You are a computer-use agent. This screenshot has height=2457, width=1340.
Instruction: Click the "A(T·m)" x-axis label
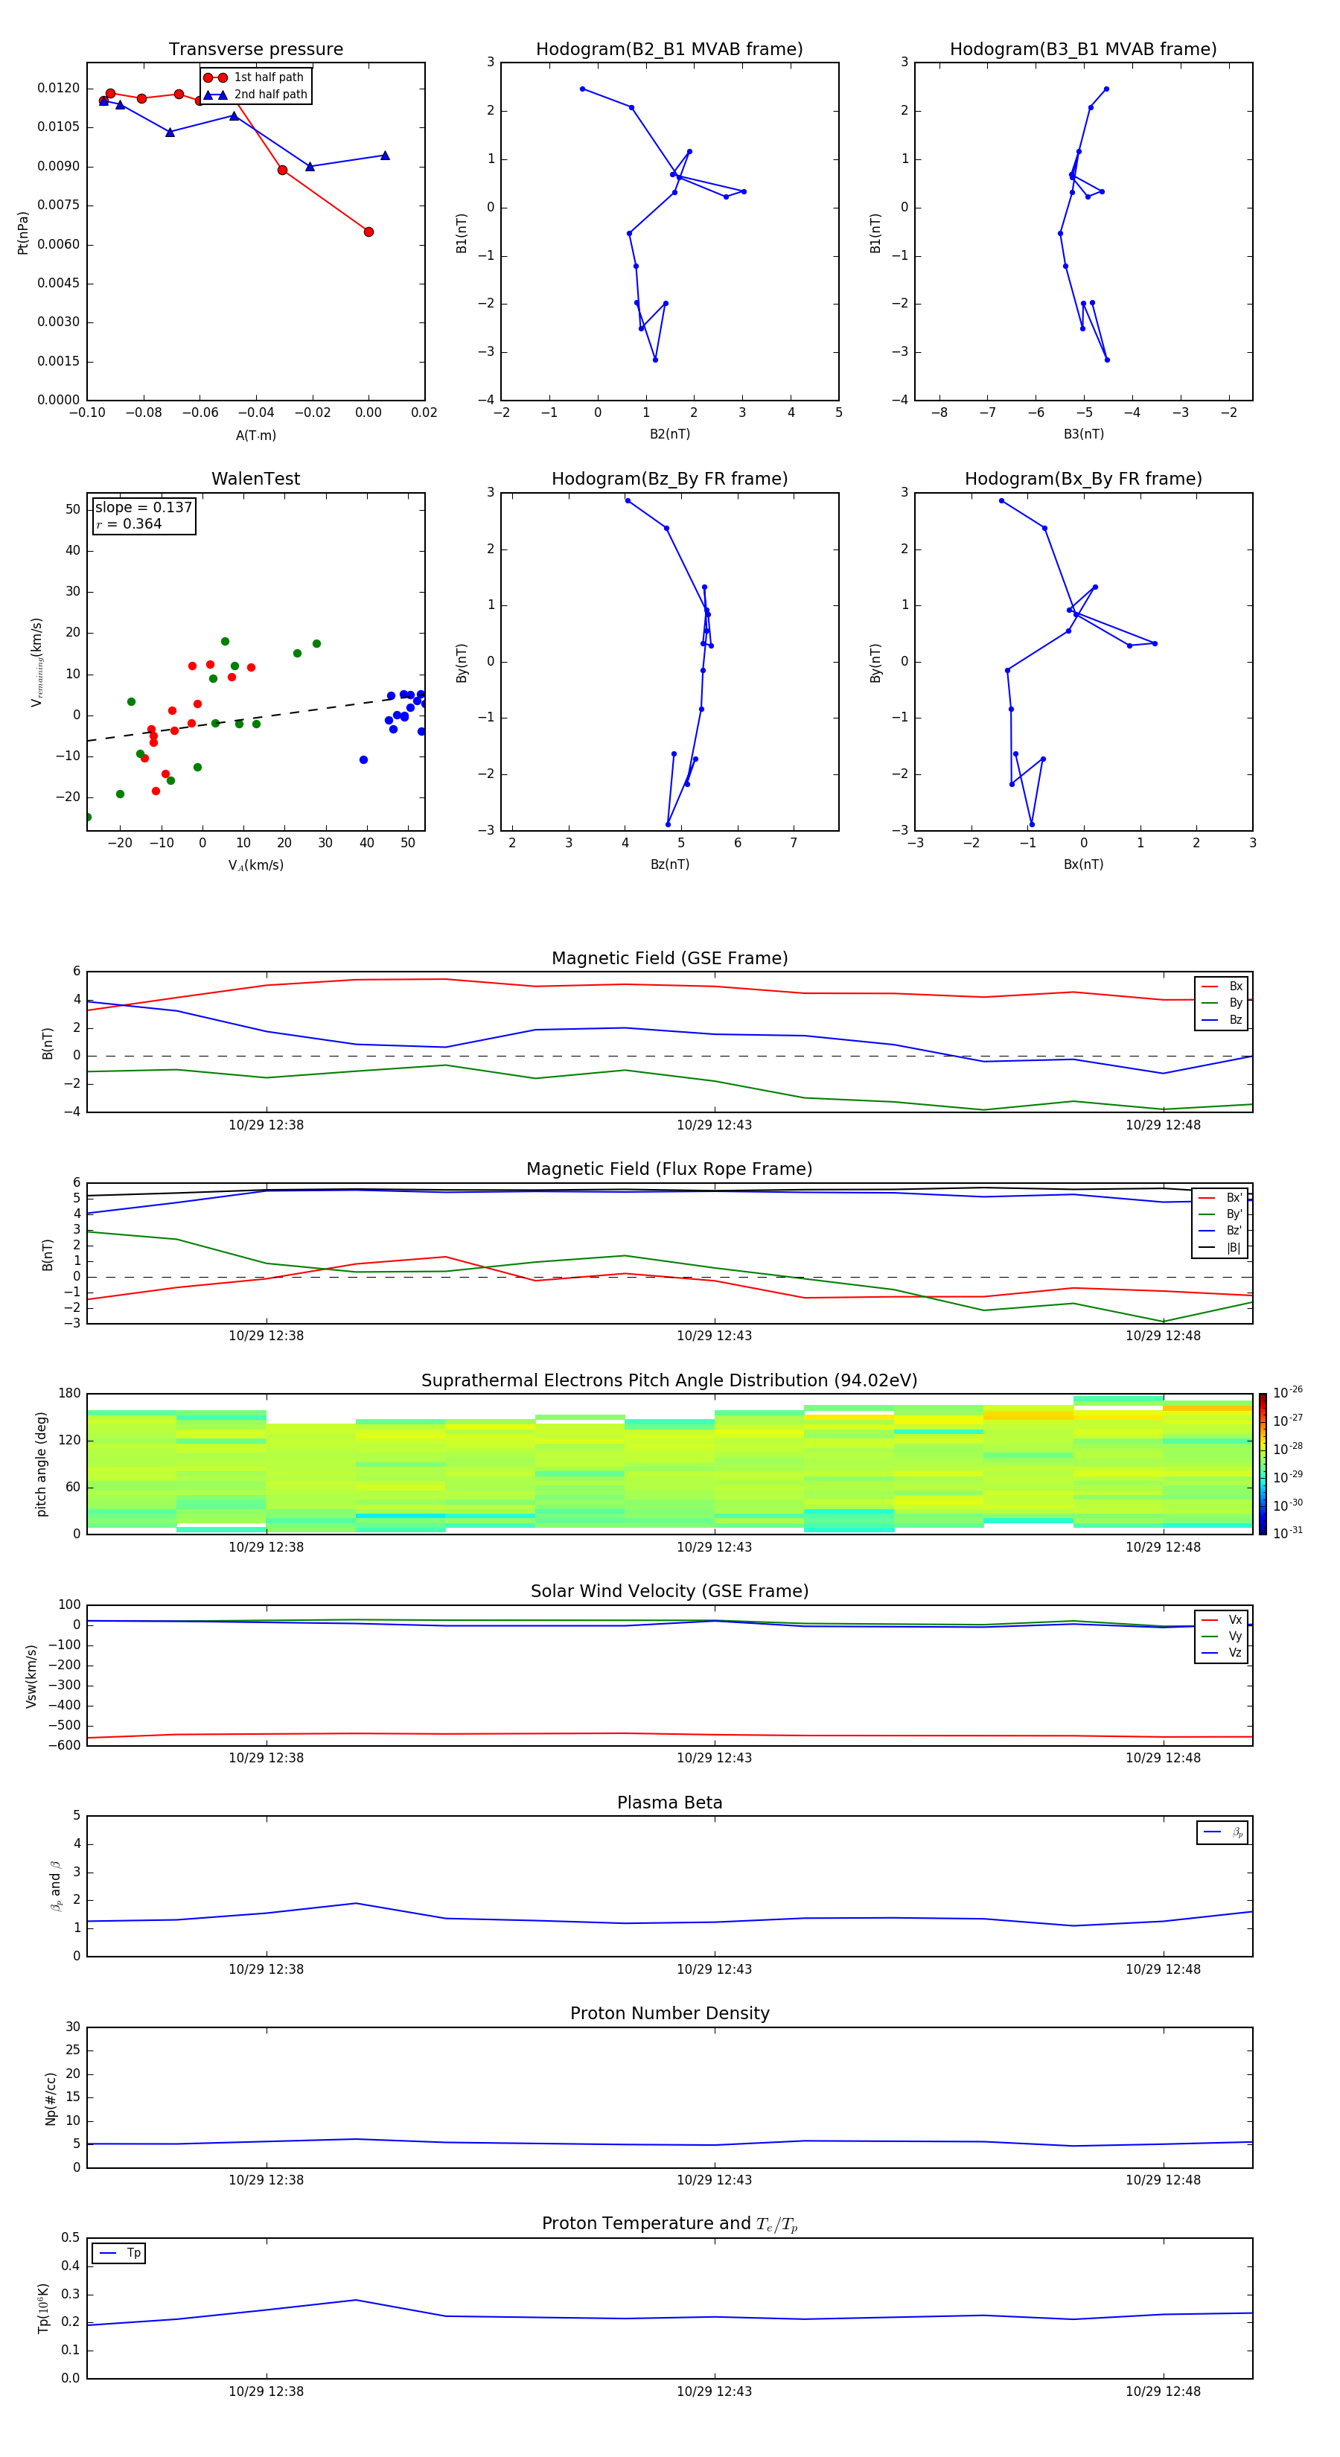tap(255, 436)
